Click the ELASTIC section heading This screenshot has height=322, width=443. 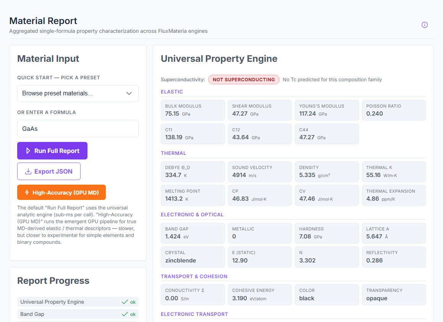[172, 92]
